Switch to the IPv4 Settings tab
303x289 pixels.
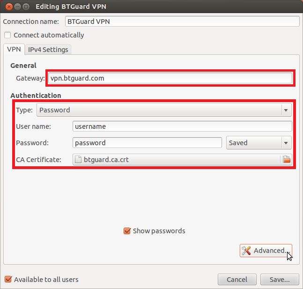[x=48, y=50]
